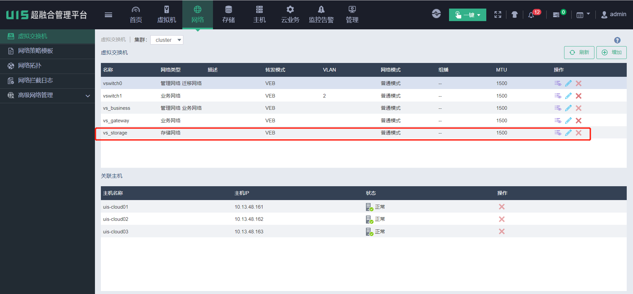633x294 pixels.
Task: View details icon for vswitch0
Action: (x=558, y=83)
